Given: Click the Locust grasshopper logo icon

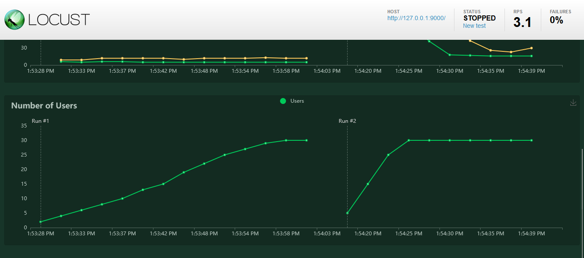Looking at the screenshot, I should (x=14, y=20).
